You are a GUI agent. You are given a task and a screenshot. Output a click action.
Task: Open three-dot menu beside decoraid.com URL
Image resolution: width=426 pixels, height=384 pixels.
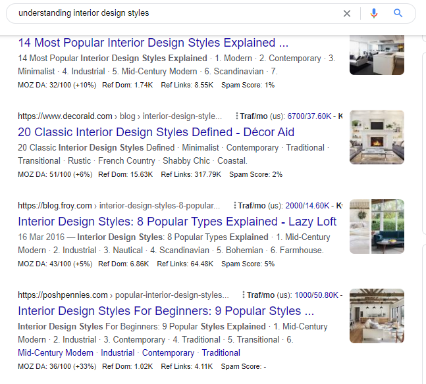(x=237, y=116)
